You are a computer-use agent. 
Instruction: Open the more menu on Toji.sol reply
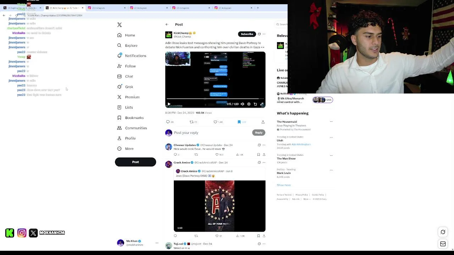[264, 244]
